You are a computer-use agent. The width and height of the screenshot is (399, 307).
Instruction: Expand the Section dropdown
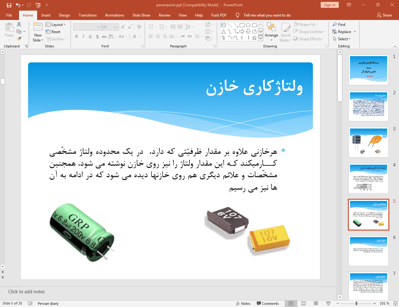(56, 39)
